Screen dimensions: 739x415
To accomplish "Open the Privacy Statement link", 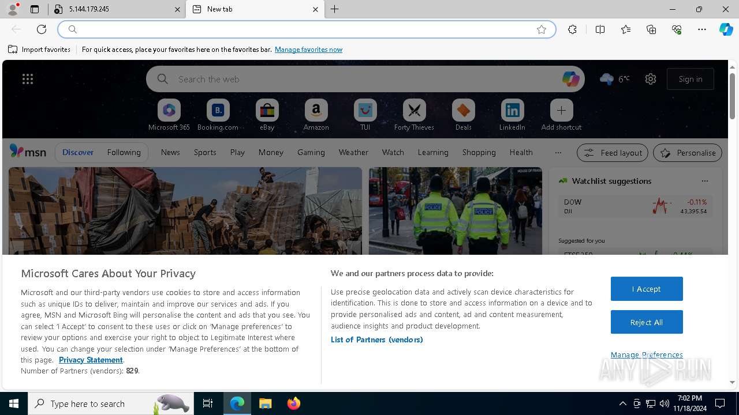I will click(91, 360).
